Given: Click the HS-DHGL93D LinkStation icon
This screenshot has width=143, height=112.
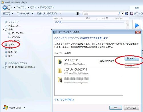Looking at the screenshot, I should [6, 67].
